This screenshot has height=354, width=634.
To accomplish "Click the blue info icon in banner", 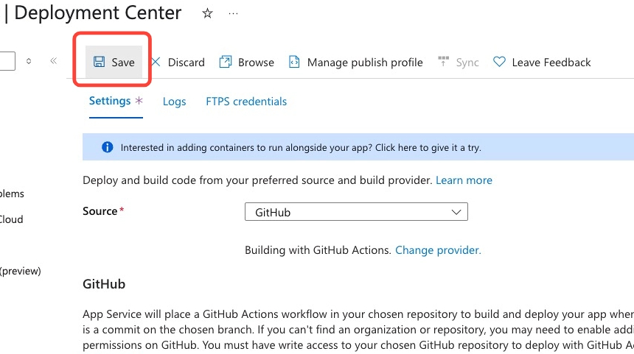I will [107, 147].
